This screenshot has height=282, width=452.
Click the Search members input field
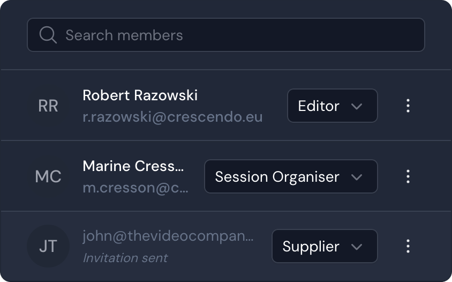236,35
